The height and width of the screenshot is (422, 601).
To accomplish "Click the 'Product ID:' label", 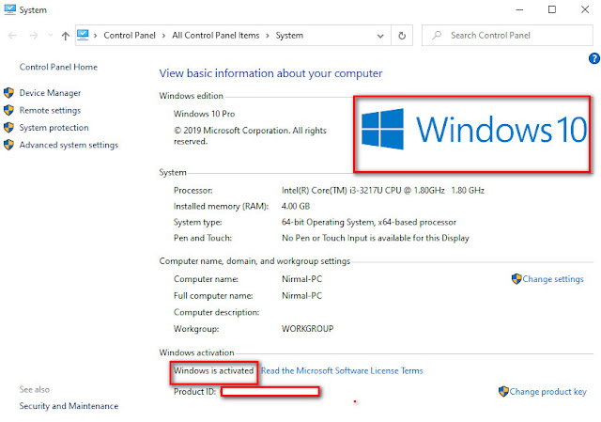I will pos(194,392).
